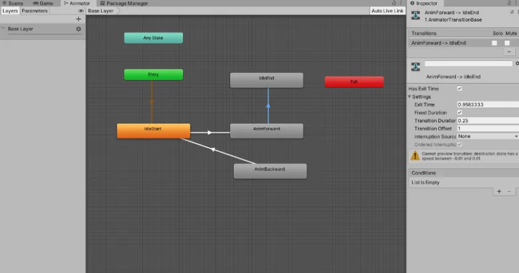Click the Auto Live Link button
This screenshot has width=519, height=273.
tap(387, 11)
